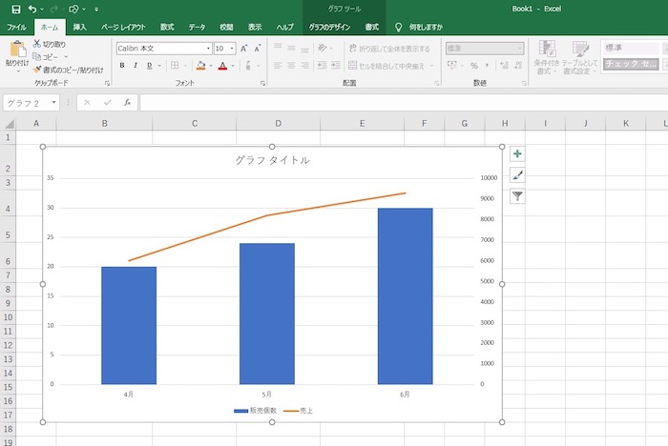Click the font color red A swatch
The image size is (668, 446).
click(x=221, y=65)
